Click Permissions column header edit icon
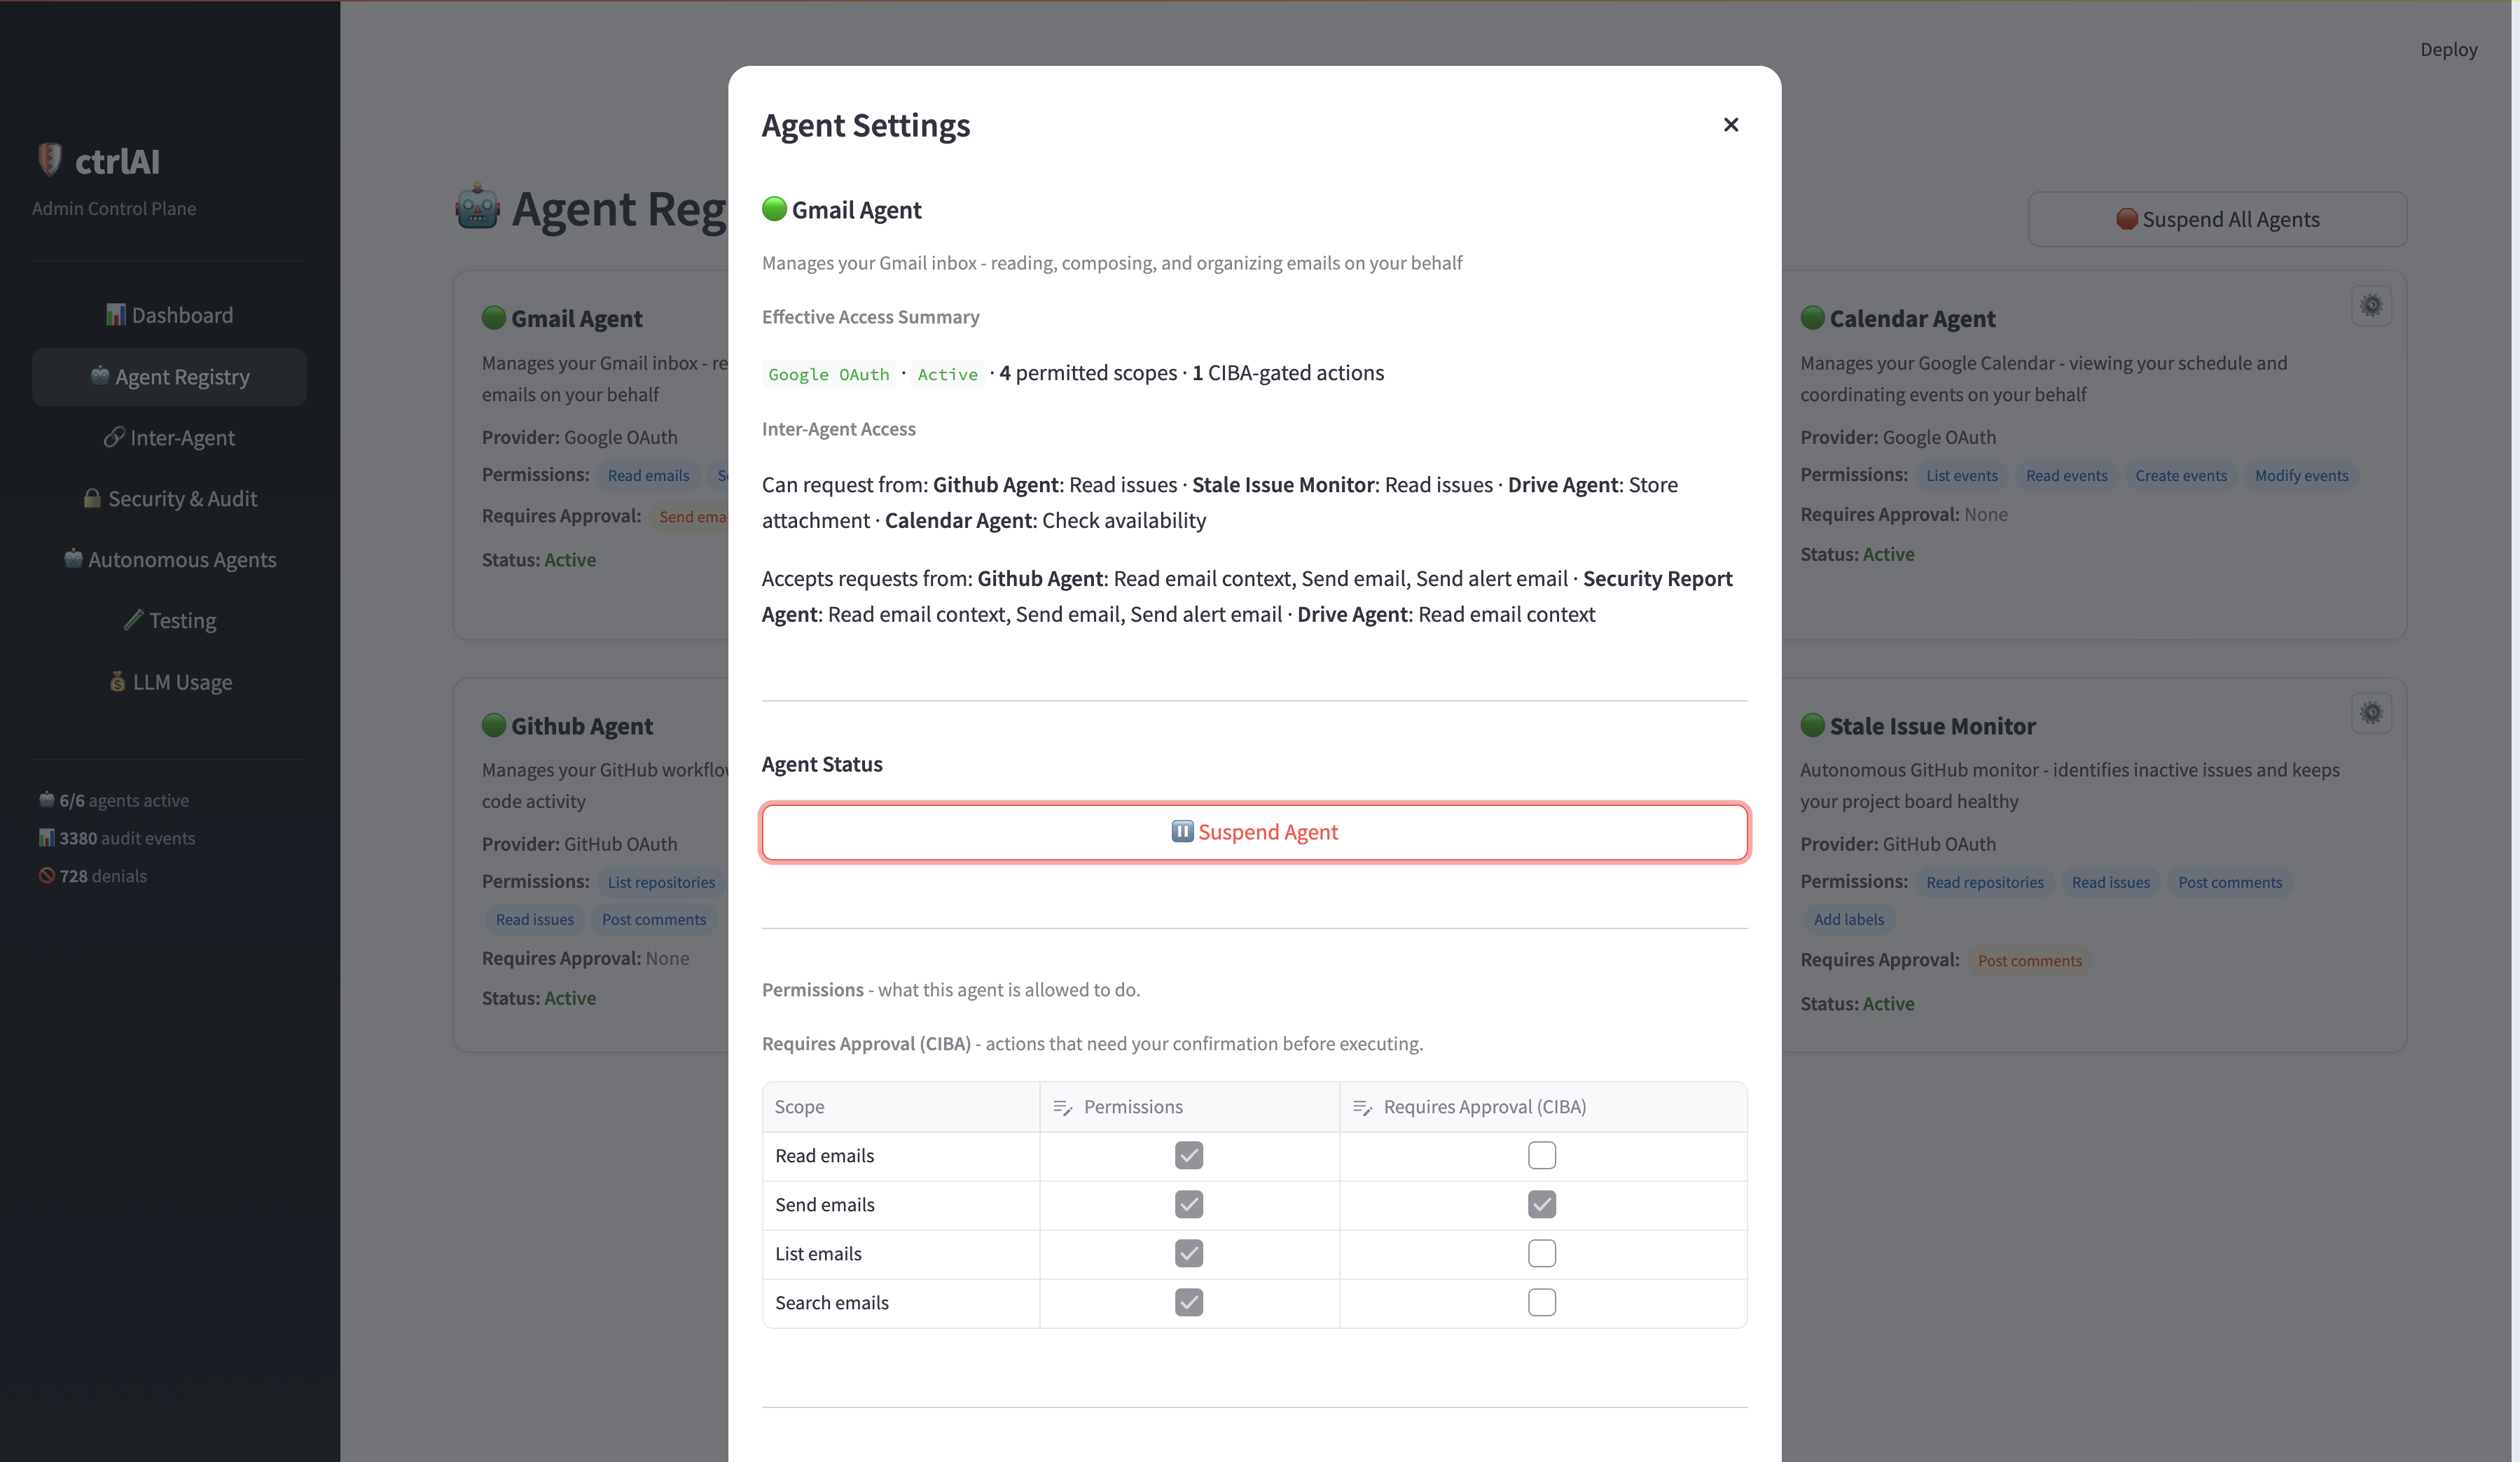The height and width of the screenshot is (1462, 2520). pyautogui.click(x=1062, y=1107)
